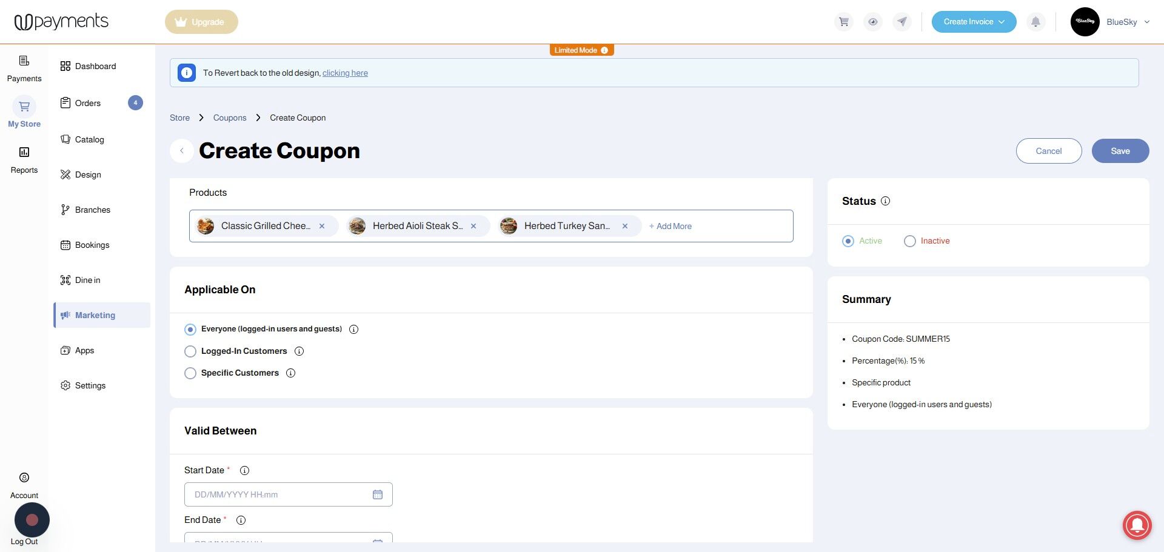Click the eye preview icon in header
1164x552 pixels.
click(872, 22)
